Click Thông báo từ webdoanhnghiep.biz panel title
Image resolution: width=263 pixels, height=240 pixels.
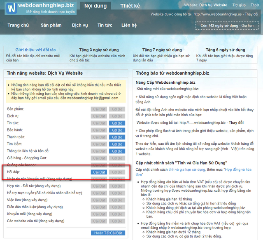[x=172, y=73]
